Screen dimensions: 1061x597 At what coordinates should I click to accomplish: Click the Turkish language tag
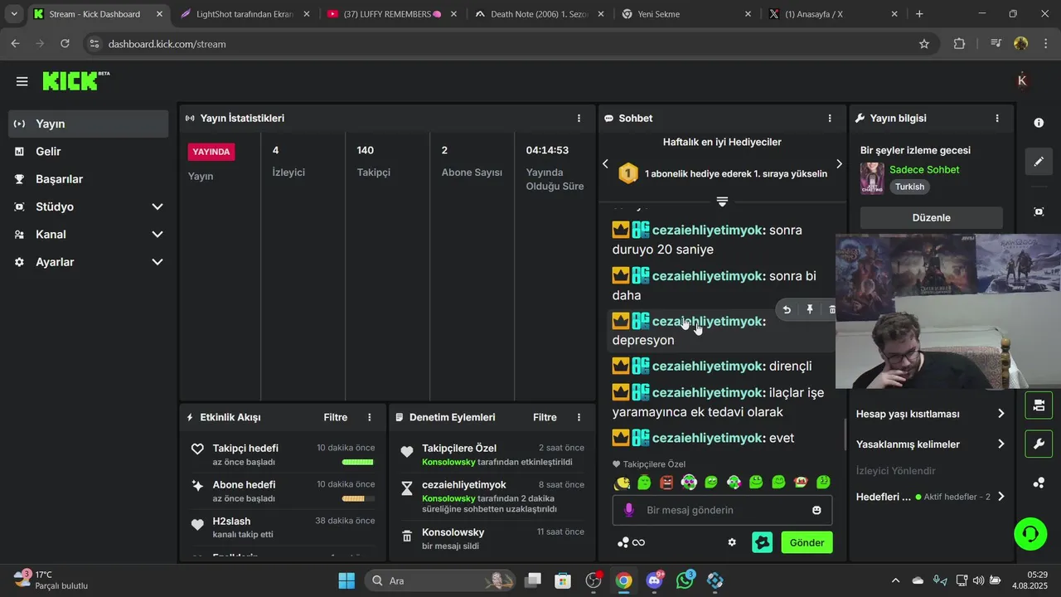pos(909,187)
